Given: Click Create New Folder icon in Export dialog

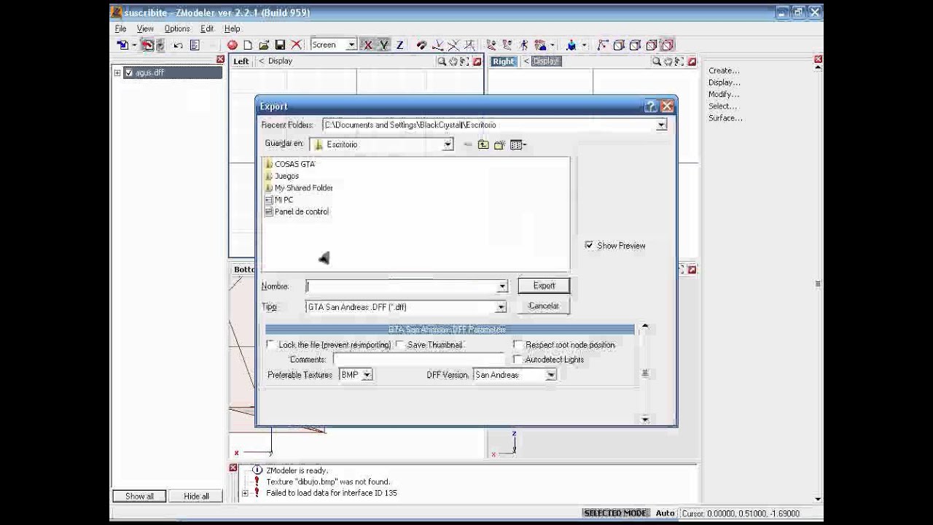Looking at the screenshot, I should click(x=499, y=144).
